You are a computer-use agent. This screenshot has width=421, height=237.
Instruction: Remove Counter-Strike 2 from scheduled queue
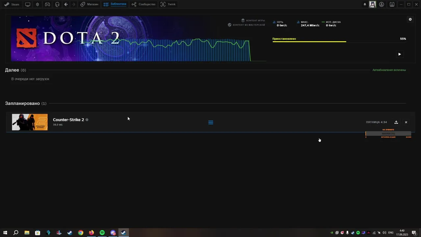(x=406, y=122)
